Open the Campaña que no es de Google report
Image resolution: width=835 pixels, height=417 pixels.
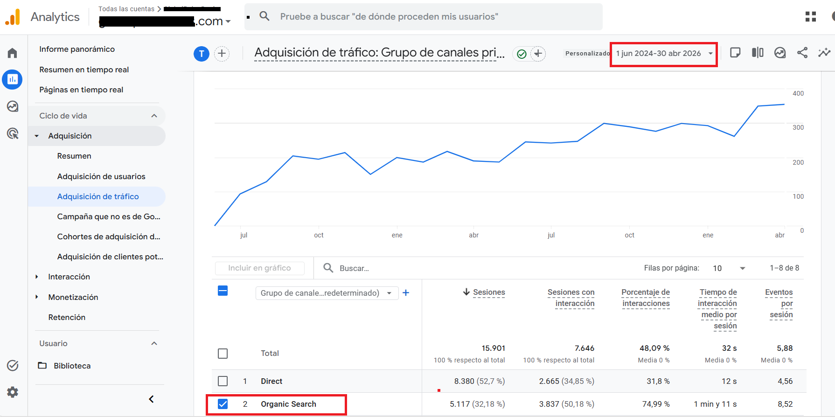coord(109,216)
